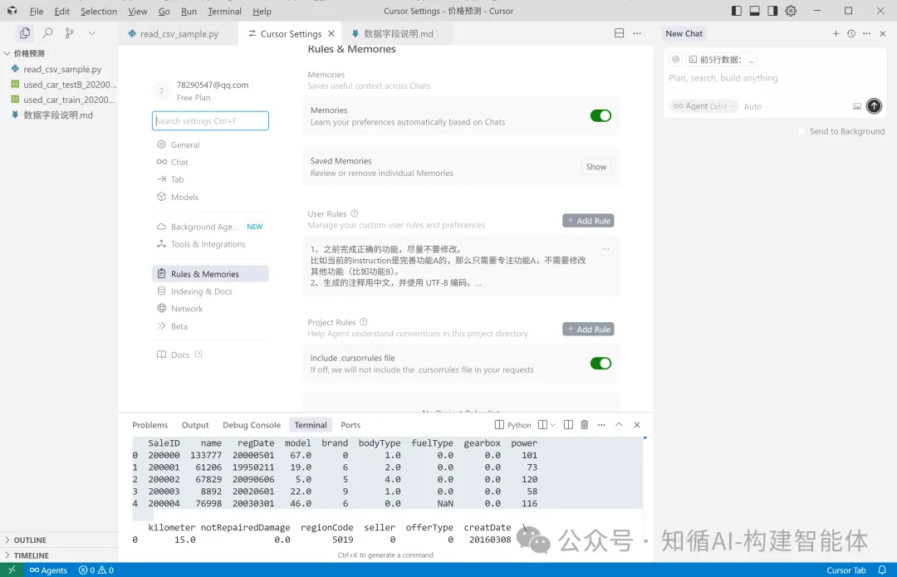Open the Source Control branch icon

point(70,33)
